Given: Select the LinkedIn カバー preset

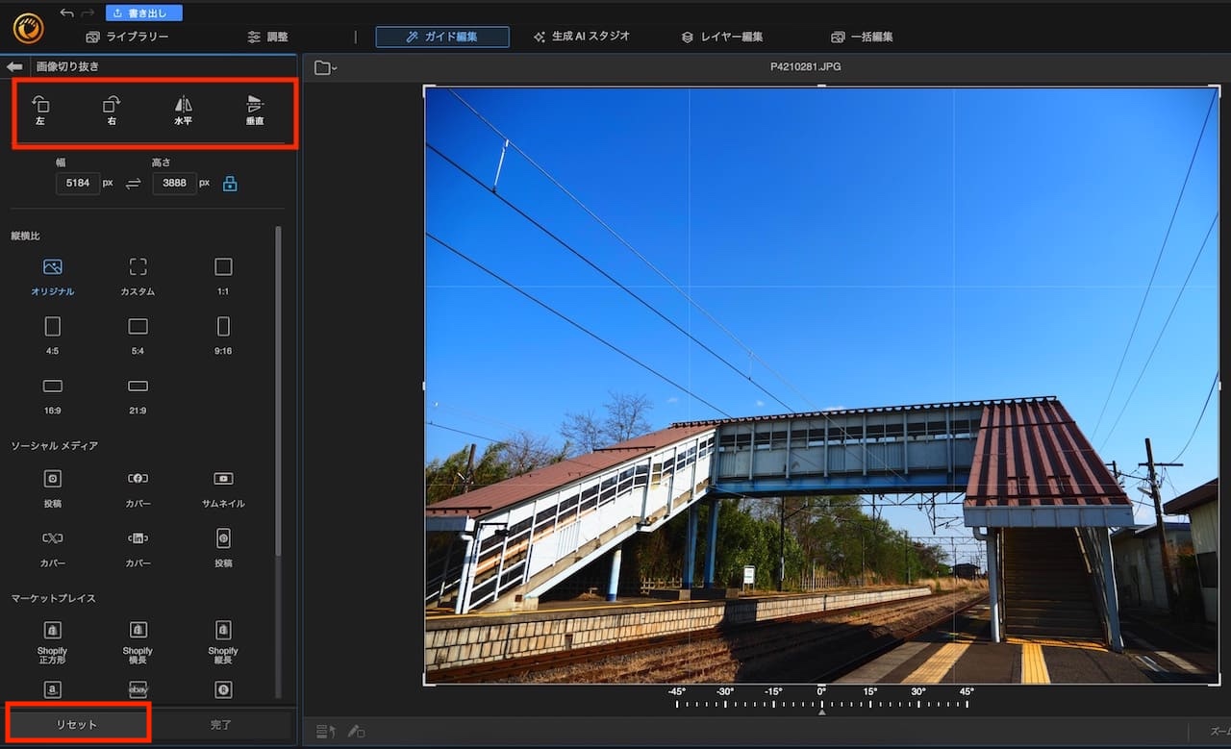Looking at the screenshot, I should point(138,548).
